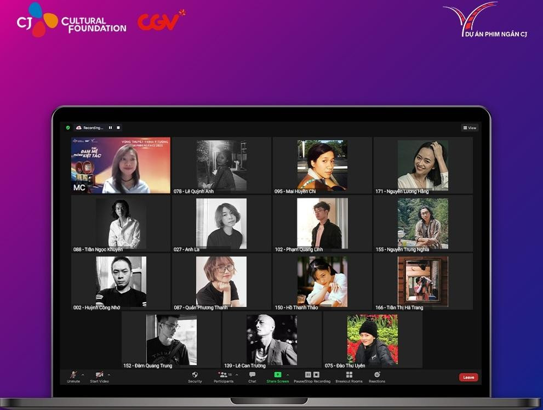The height and width of the screenshot is (410, 543).
Task: Pause the recording in the bottom toolbar
Action: pos(308,375)
